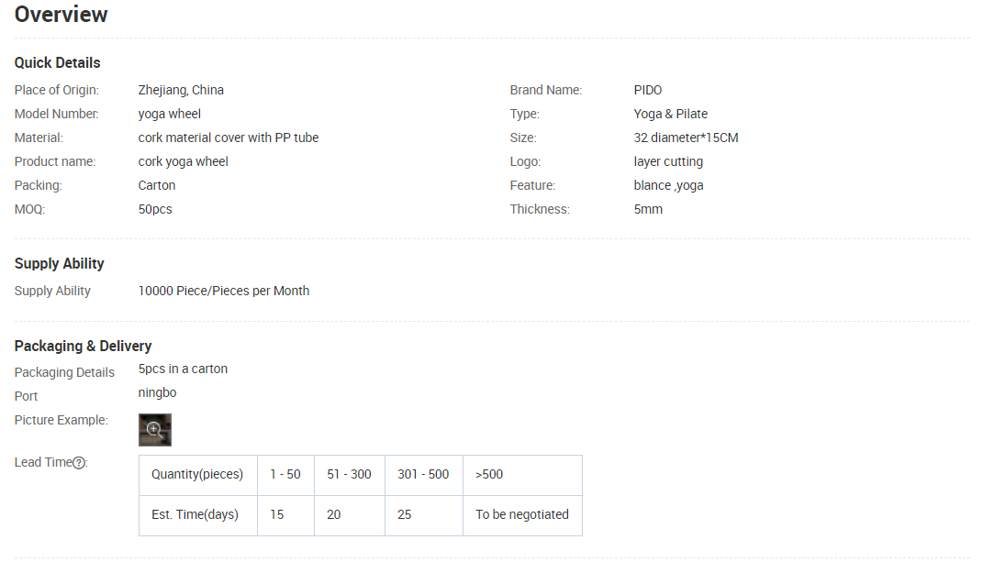Viewport: 983px width, 562px height.
Task: Open the Picture Example thumbnail image
Action: pos(155,430)
